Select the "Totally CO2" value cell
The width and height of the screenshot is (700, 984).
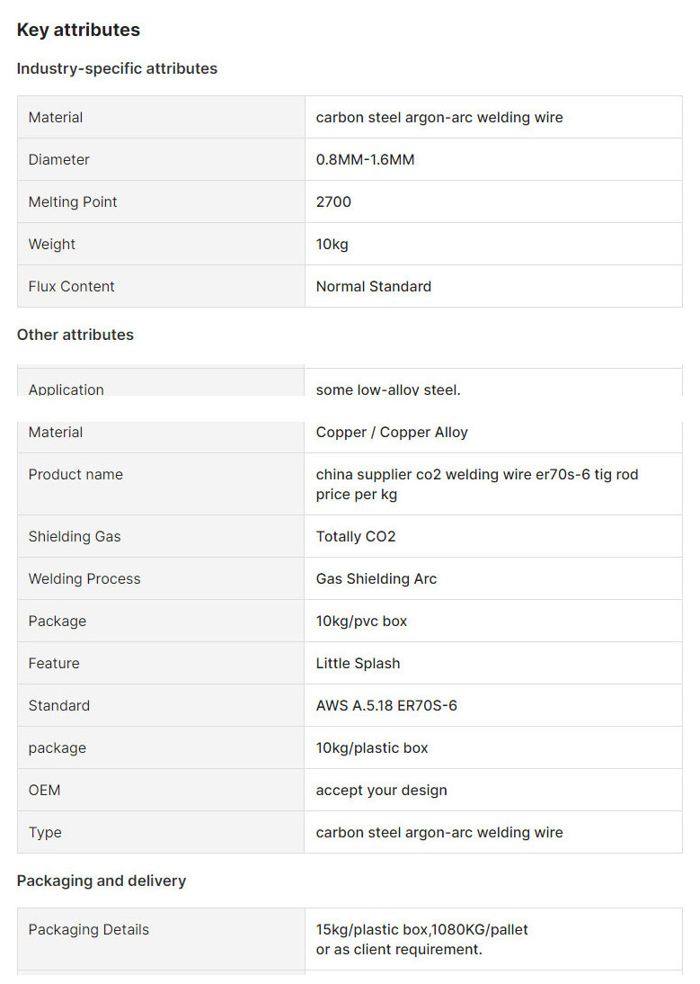tap(356, 536)
